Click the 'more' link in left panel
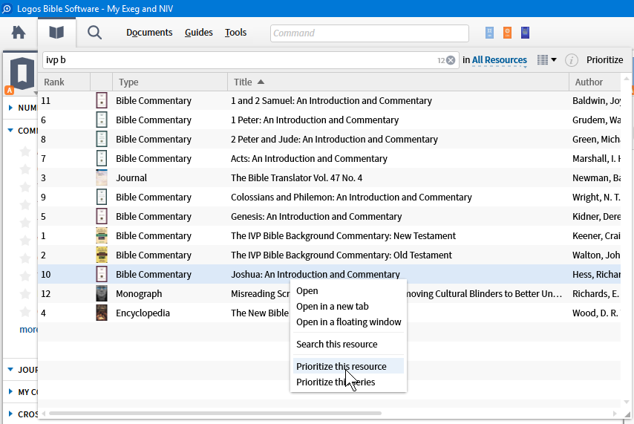 (28, 330)
